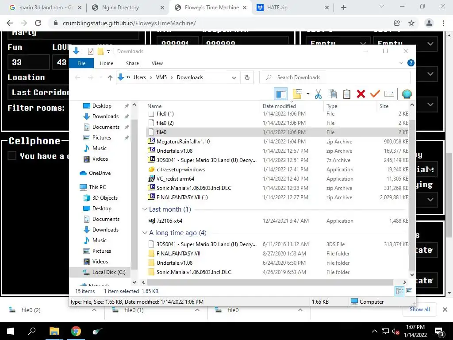Open the File ribbon tab

[81, 63]
